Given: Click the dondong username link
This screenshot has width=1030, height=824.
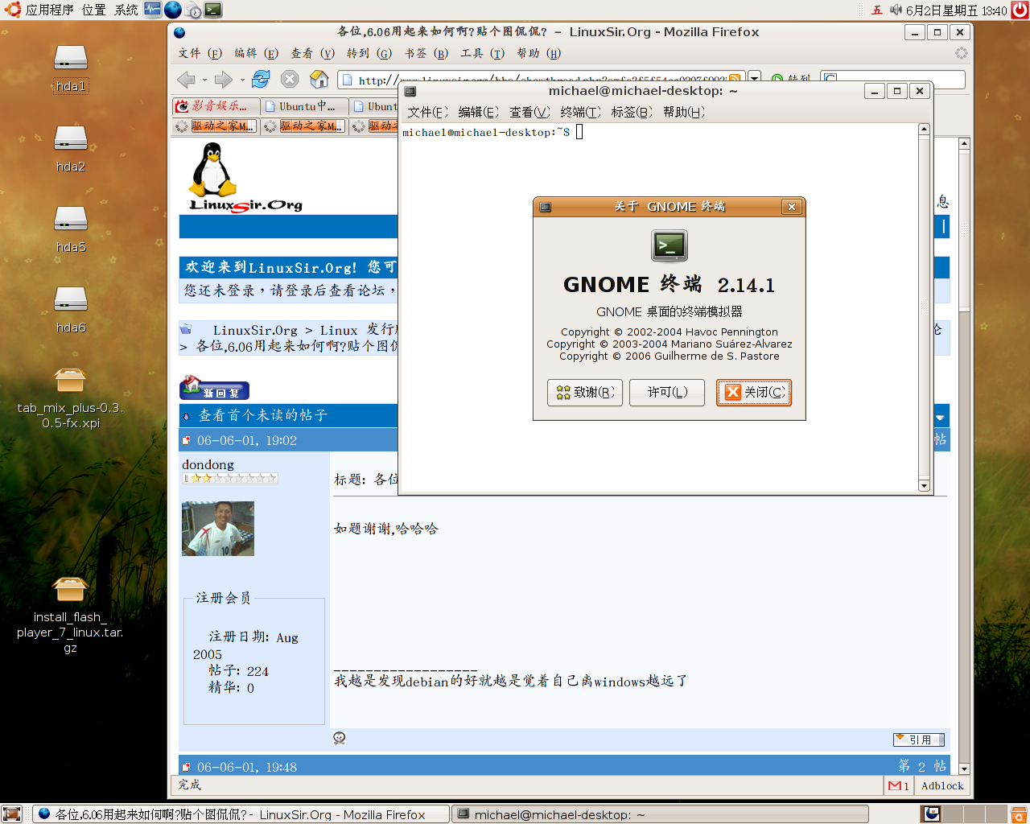Looking at the screenshot, I should (208, 464).
